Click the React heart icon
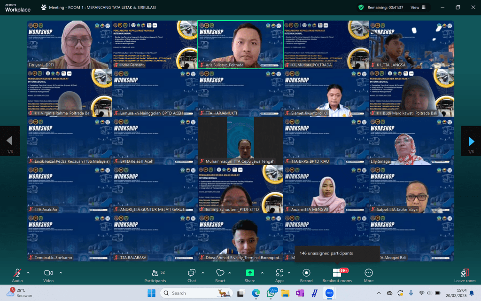 tap(220, 273)
